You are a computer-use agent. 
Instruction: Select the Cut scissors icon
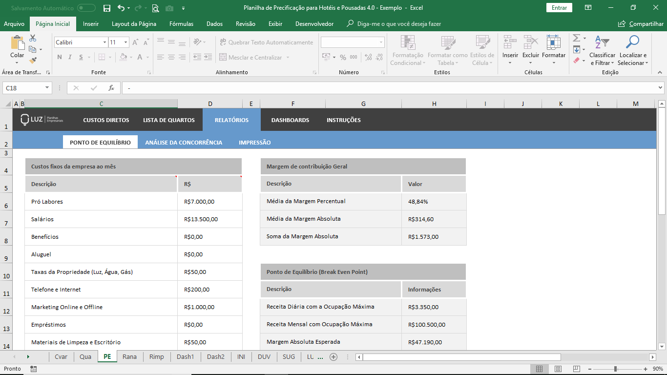pyautogui.click(x=33, y=38)
